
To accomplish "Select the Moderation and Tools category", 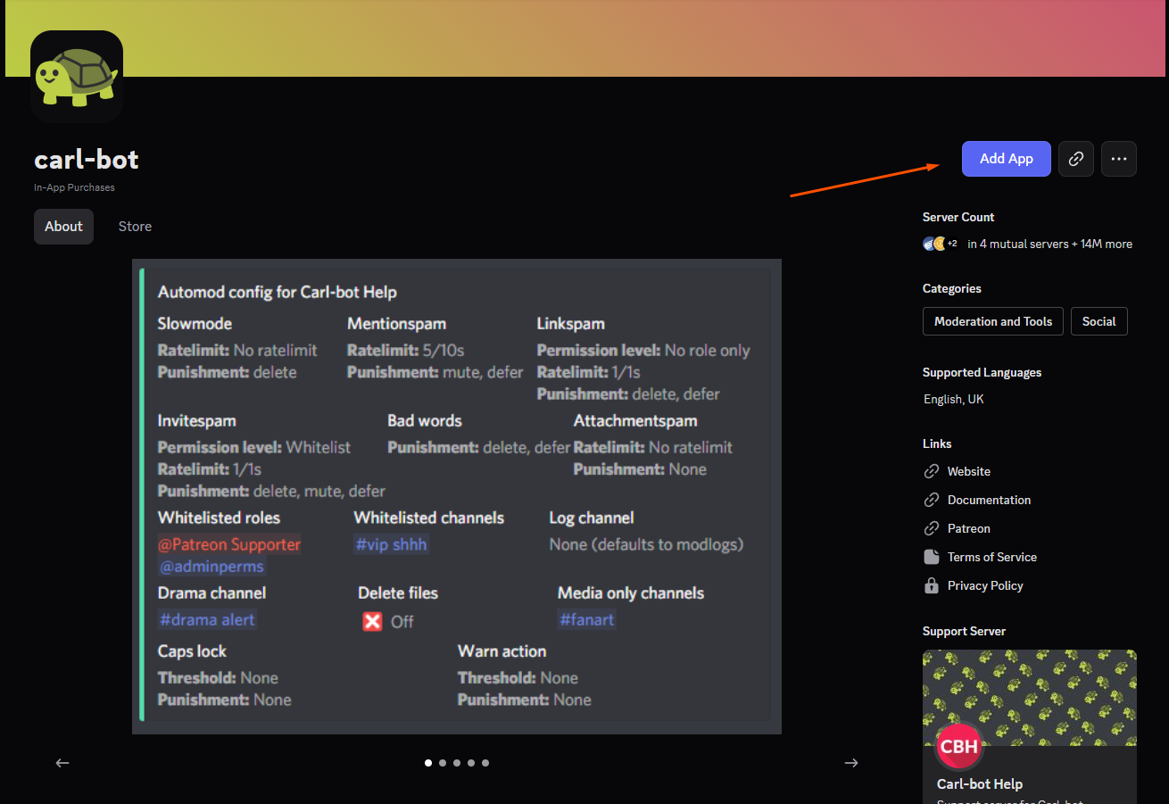I will (993, 321).
